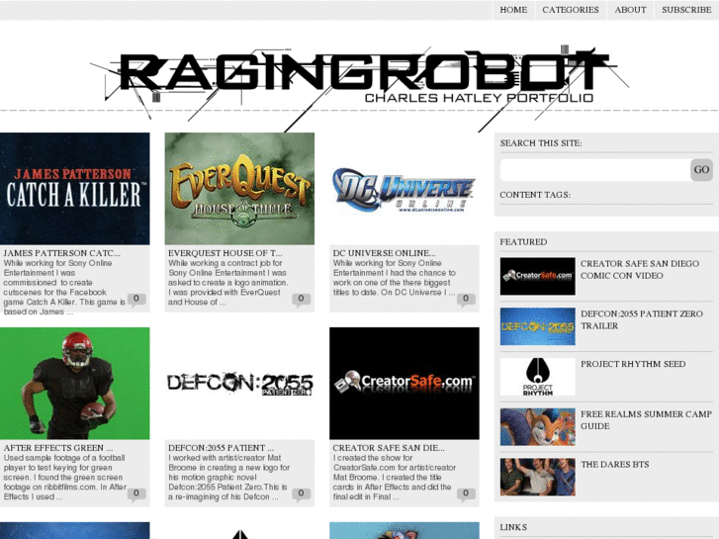Open the James Patterson Catch A Killer thumbnail
The image size is (719, 539).
75,189
